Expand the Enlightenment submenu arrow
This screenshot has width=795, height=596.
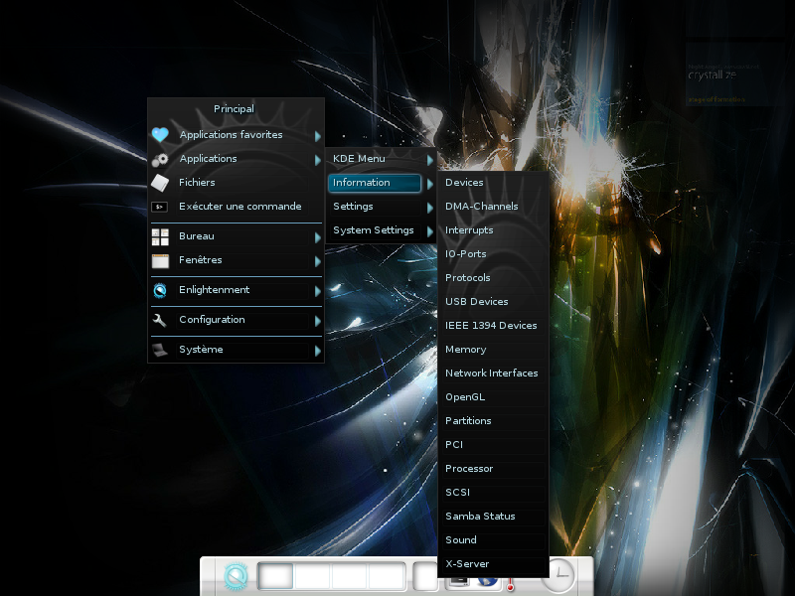tap(318, 291)
